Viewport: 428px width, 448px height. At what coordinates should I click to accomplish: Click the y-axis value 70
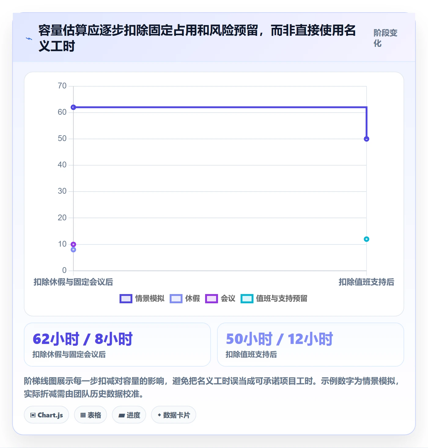click(x=62, y=86)
